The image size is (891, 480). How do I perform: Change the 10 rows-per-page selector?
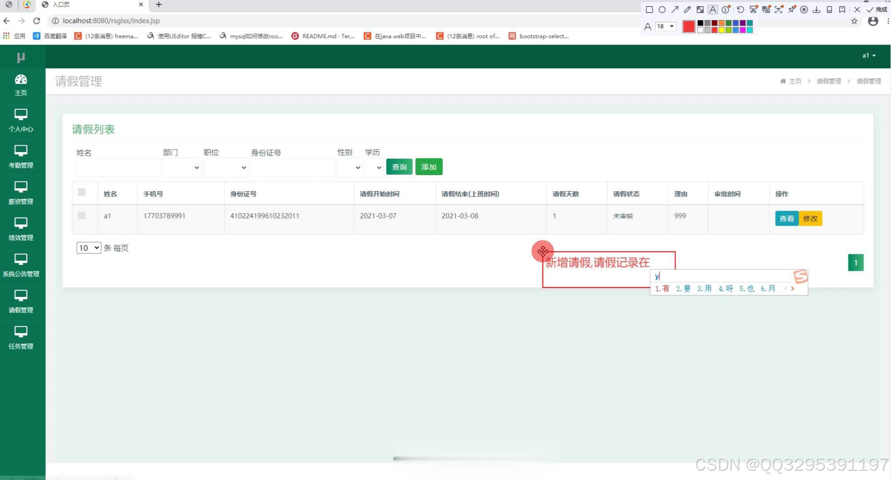click(89, 248)
